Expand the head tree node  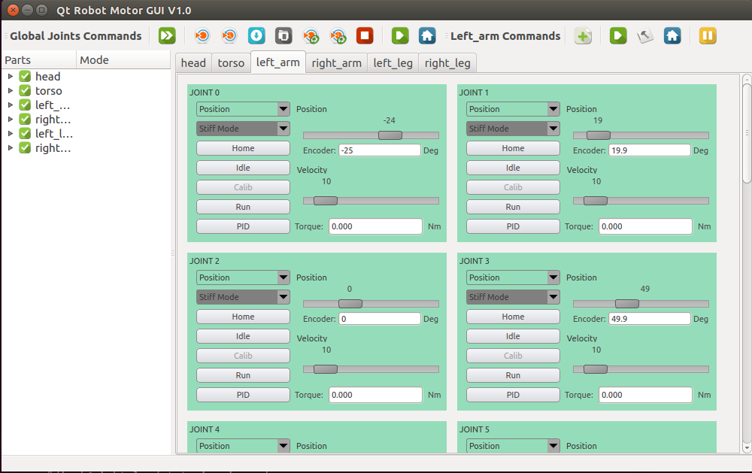(x=11, y=77)
